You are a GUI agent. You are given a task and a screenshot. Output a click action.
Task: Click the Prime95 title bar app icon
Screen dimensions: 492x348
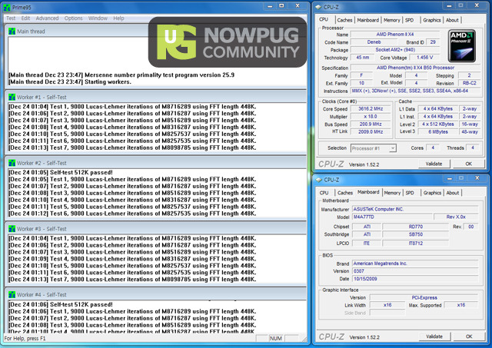click(7, 7)
